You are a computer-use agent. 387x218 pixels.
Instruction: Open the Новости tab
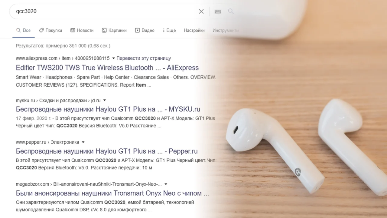(x=82, y=30)
